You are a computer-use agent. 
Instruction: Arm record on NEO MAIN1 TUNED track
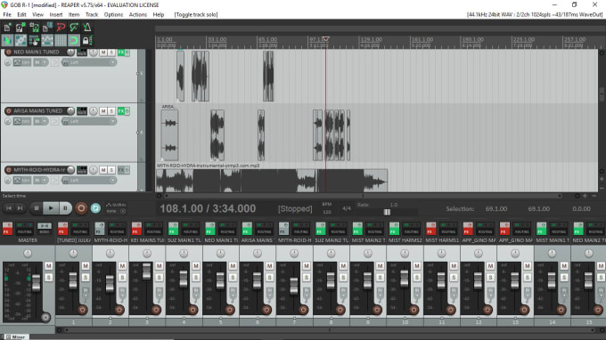pos(8,53)
